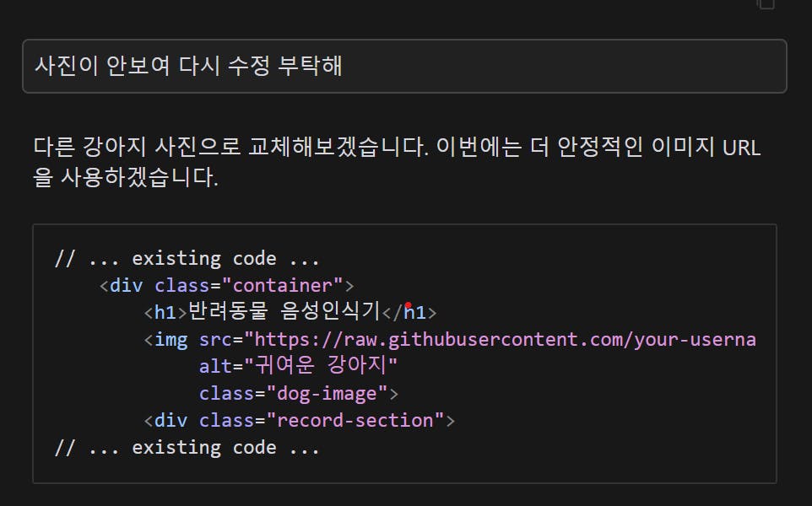Click the user message box '사진이 안보여 다시 수정 부탁해'
This screenshot has height=506, width=812.
pos(404,67)
